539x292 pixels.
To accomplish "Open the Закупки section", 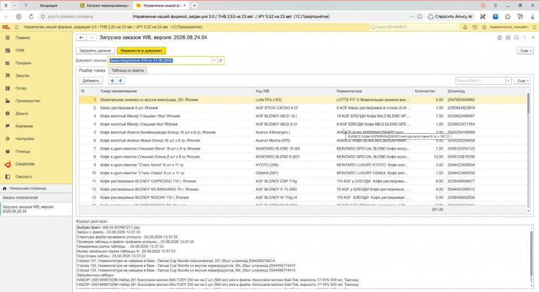I will tap(22, 76).
